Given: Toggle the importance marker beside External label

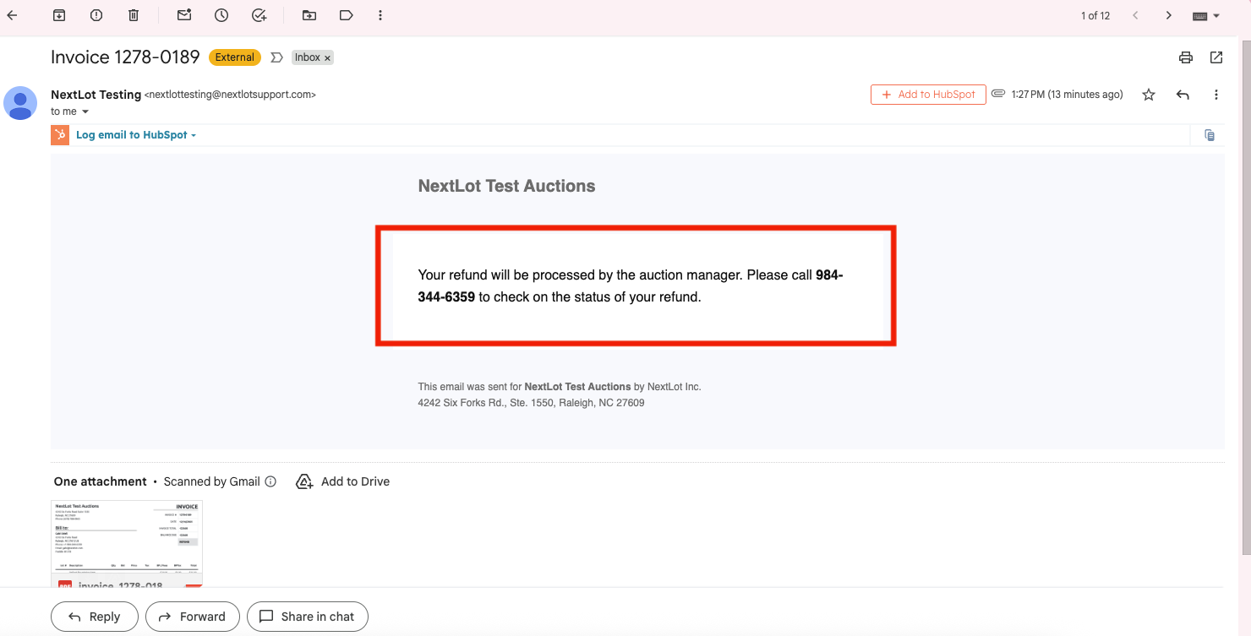Looking at the screenshot, I should coord(276,57).
